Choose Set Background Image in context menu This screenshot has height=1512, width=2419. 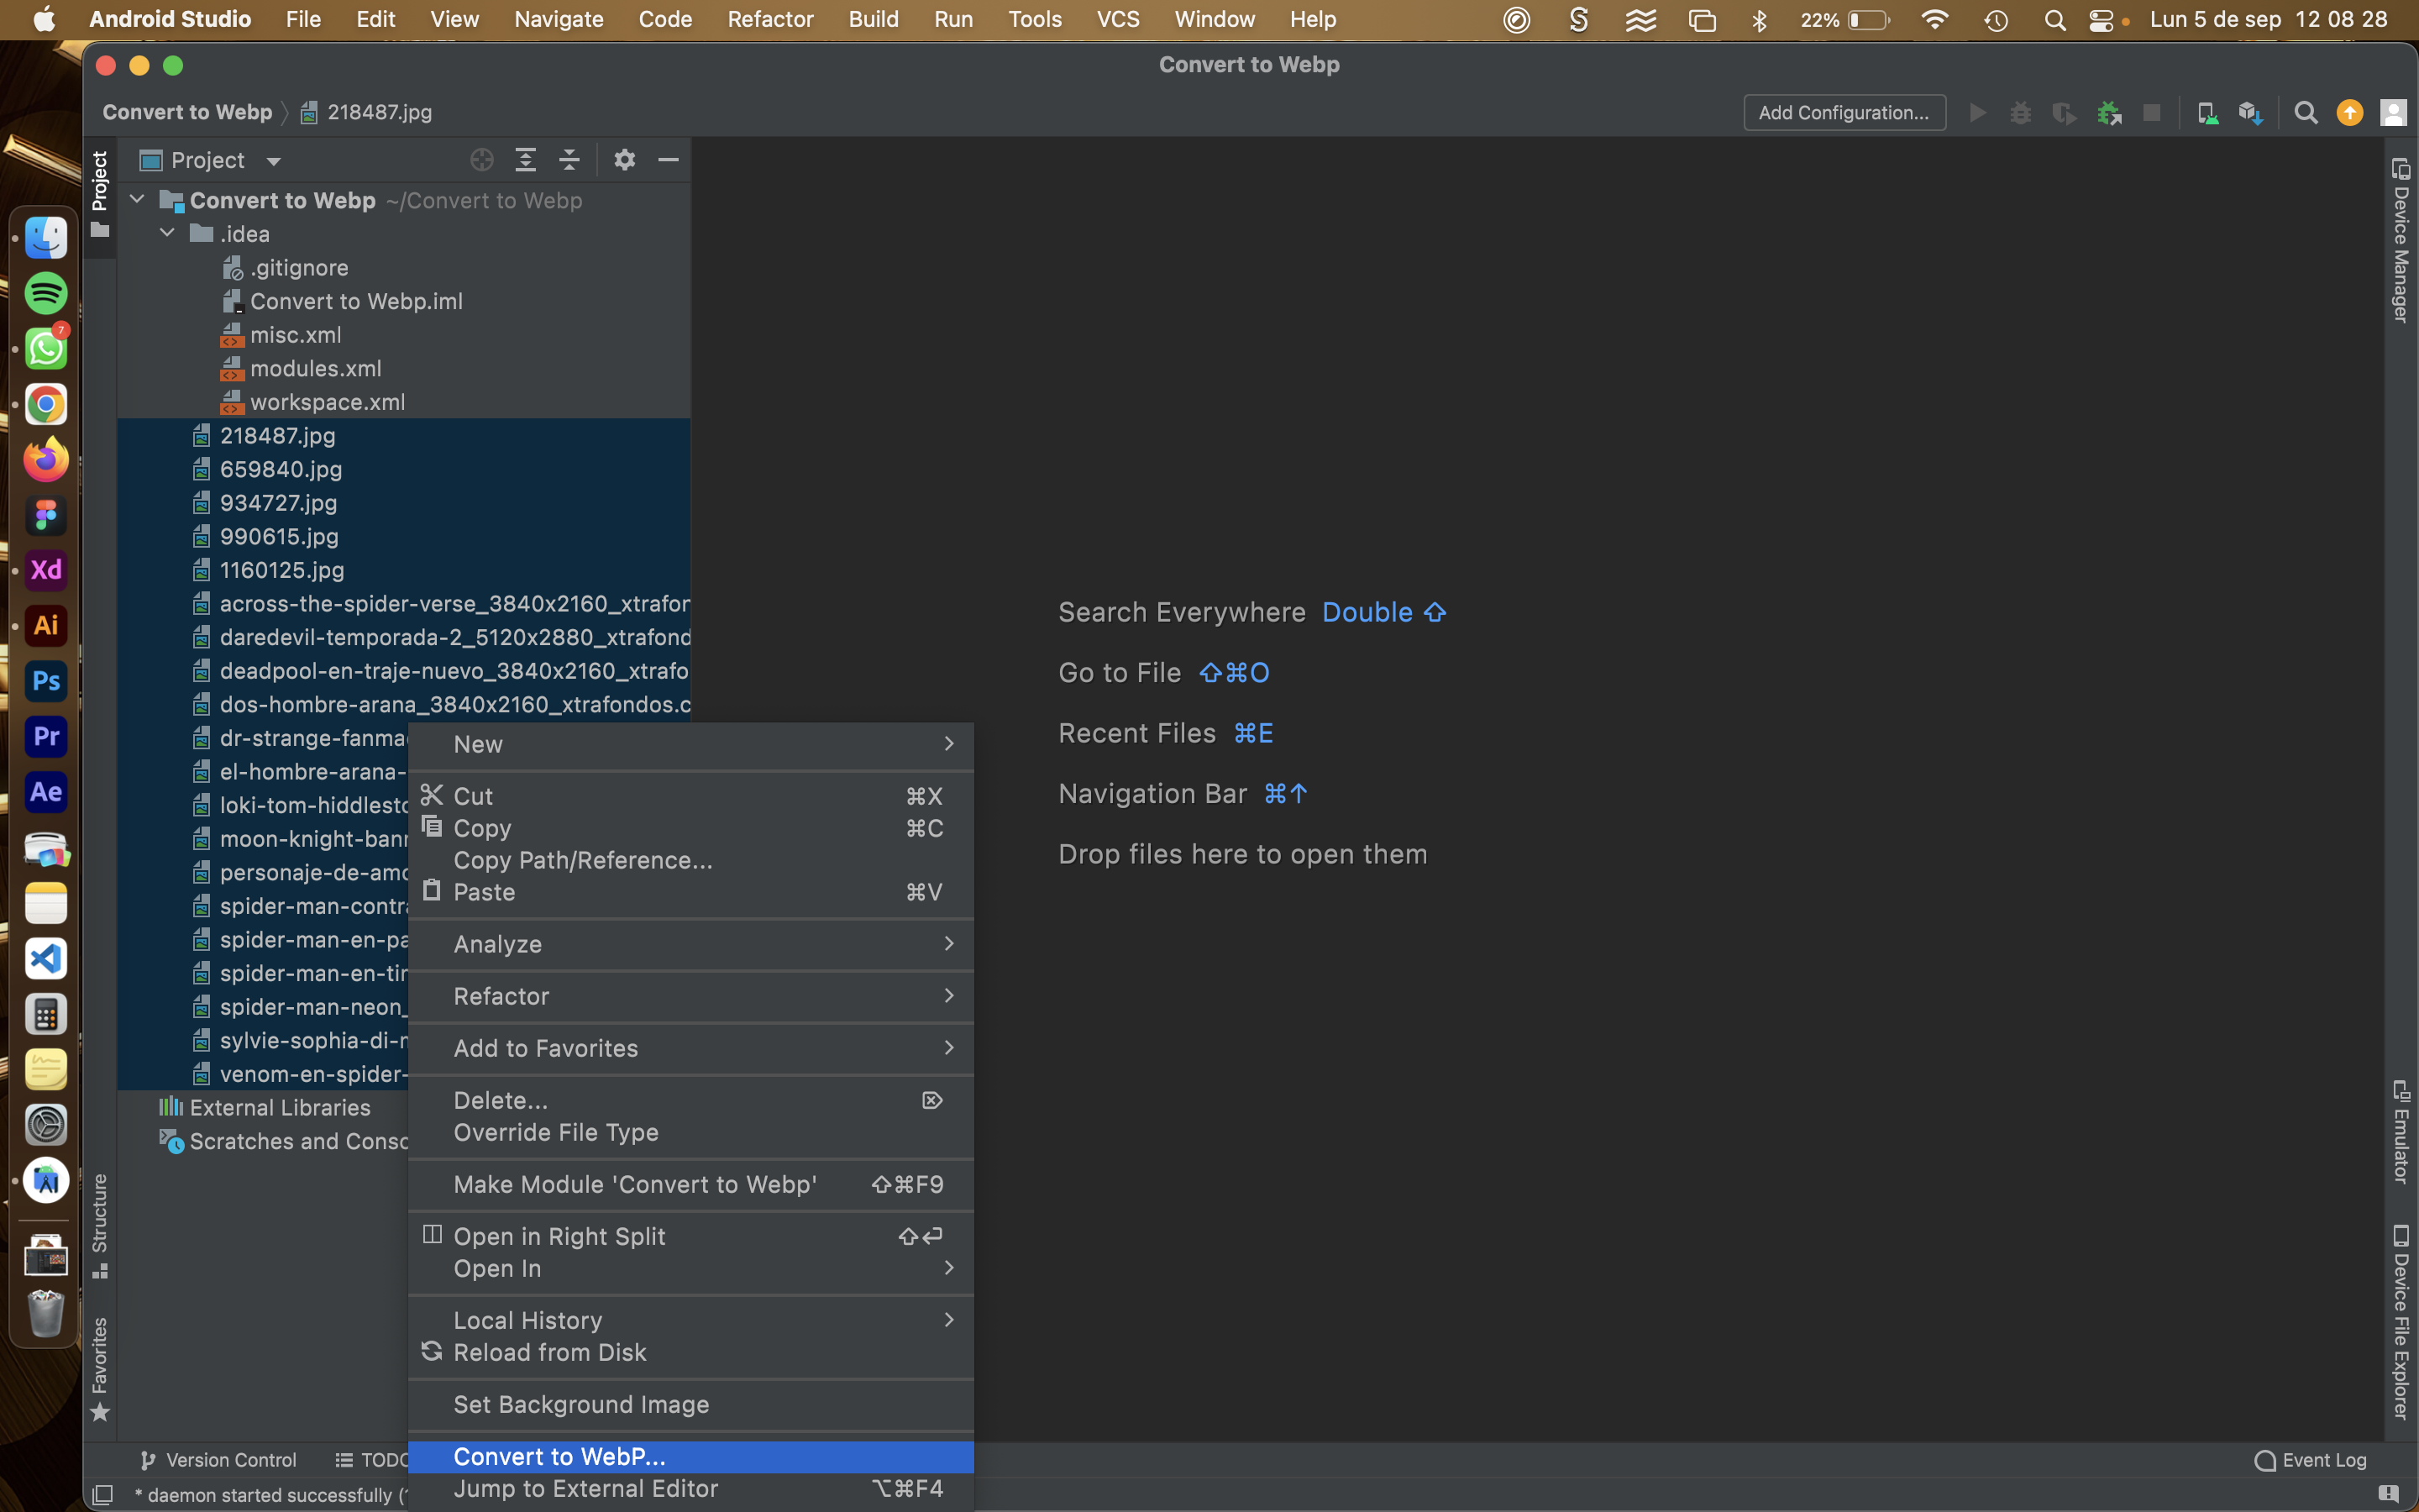point(690,1404)
